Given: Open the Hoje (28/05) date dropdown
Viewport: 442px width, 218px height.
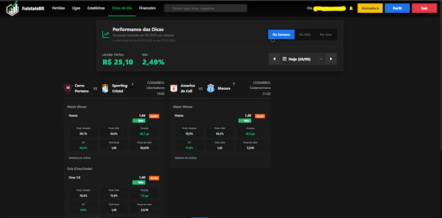Looking at the screenshot, I should pyautogui.click(x=302, y=59).
